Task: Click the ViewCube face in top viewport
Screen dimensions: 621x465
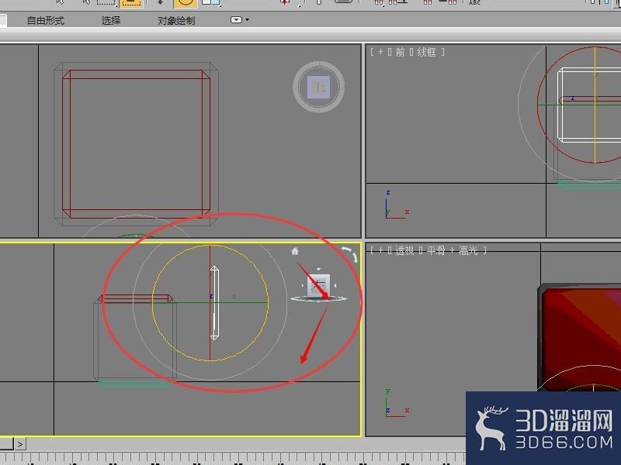Action: tap(319, 88)
